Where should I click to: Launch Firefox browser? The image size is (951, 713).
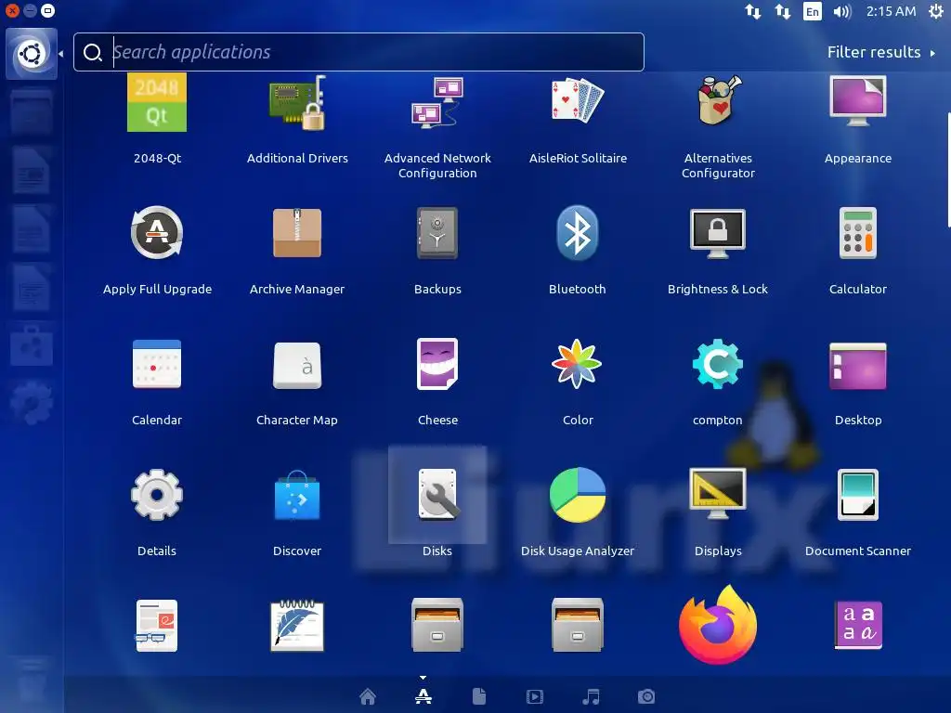tap(718, 625)
